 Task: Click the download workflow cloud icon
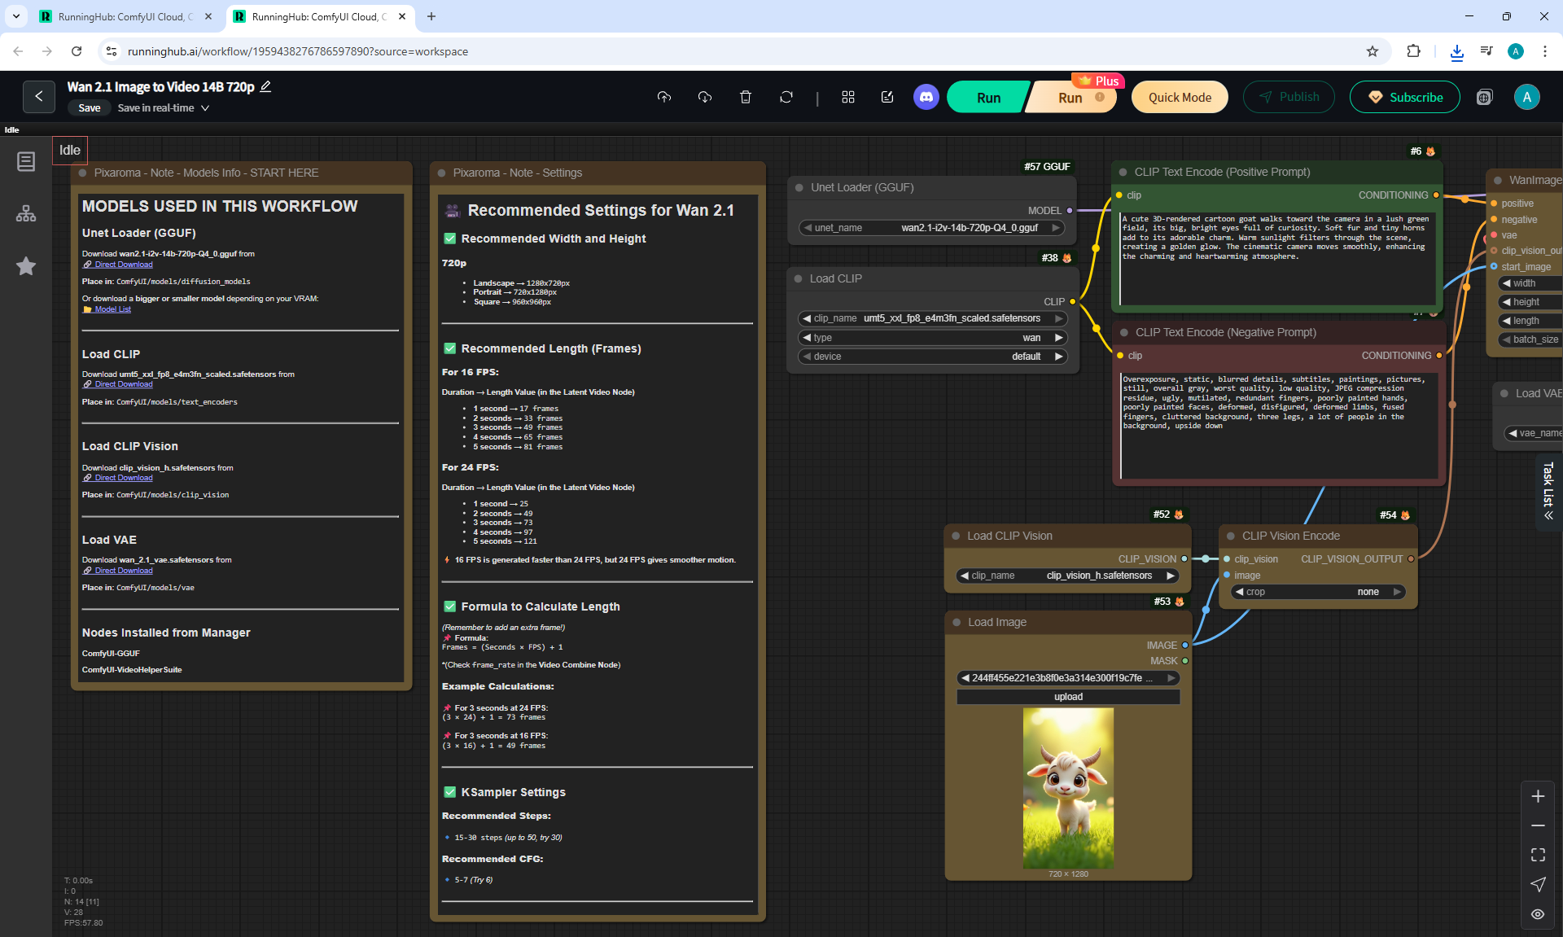(705, 97)
